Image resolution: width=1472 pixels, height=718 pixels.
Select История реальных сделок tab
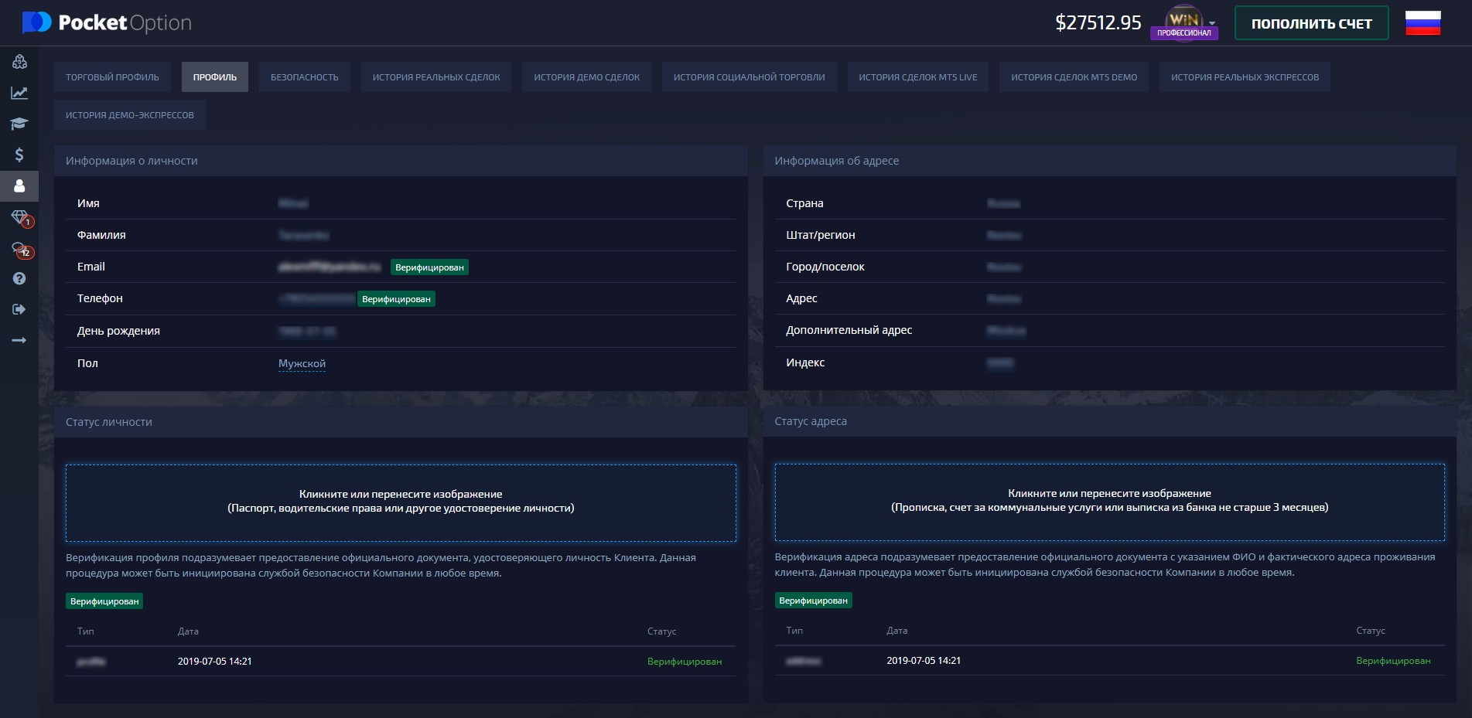tap(436, 77)
